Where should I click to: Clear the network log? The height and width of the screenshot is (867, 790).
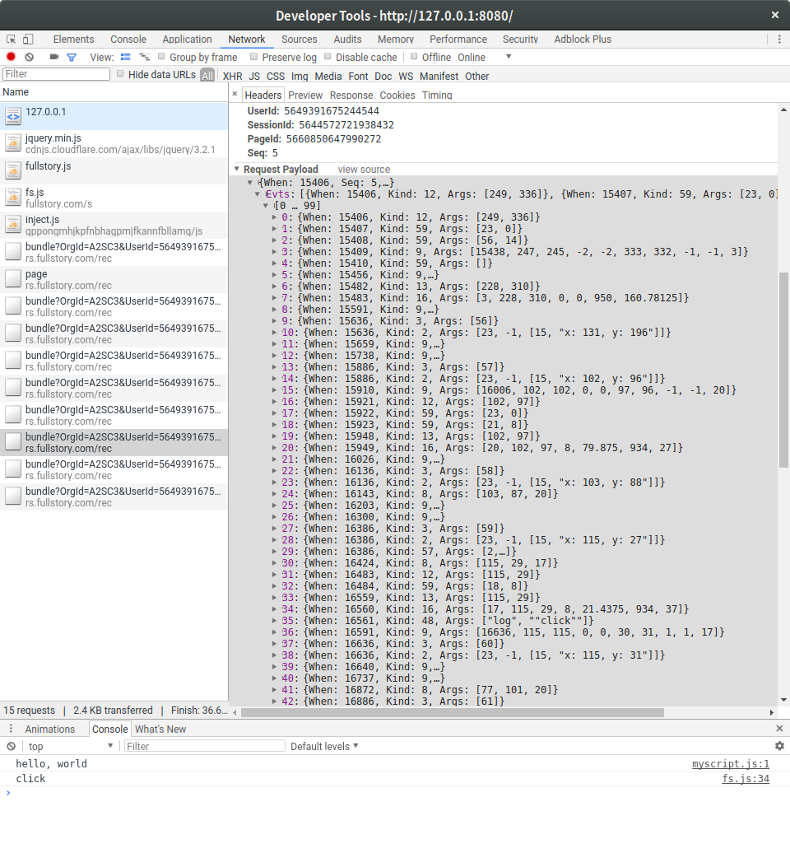pyautogui.click(x=30, y=57)
